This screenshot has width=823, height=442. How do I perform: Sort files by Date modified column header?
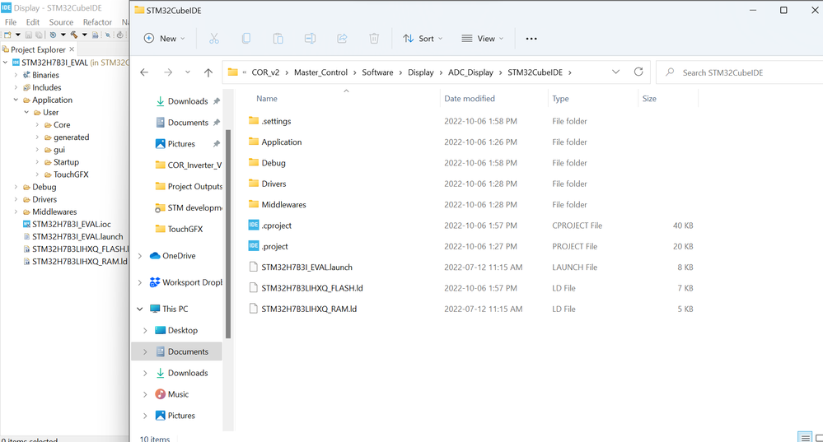pyautogui.click(x=470, y=99)
